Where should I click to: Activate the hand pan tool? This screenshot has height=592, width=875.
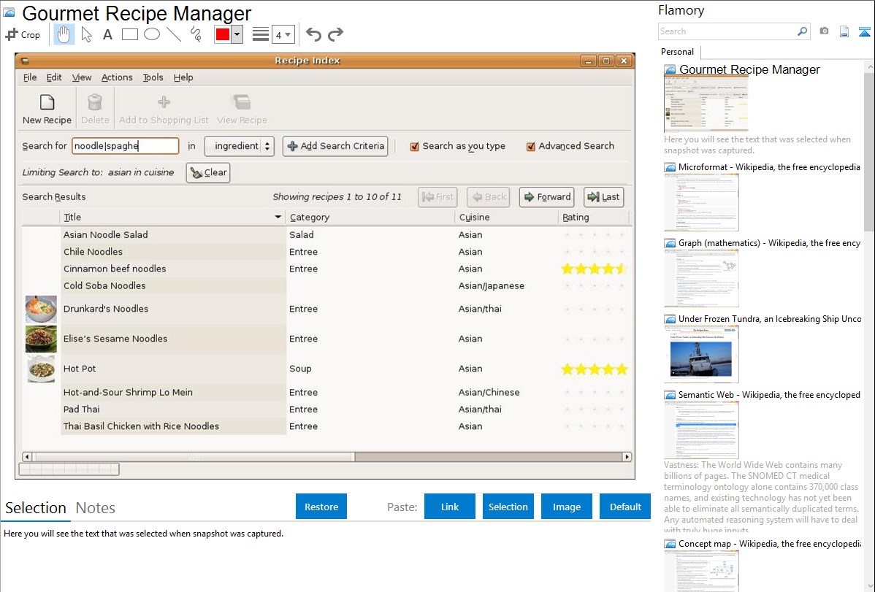click(x=64, y=34)
